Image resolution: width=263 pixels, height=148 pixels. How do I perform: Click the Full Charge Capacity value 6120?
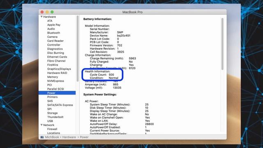(x=132, y=68)
